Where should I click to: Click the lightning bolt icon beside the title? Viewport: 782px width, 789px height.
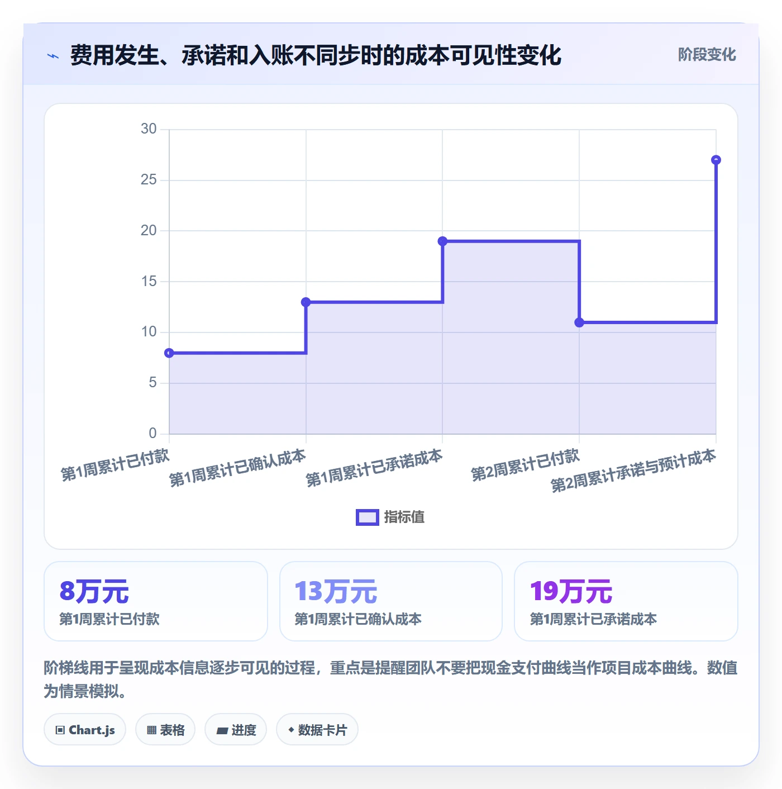tap(53, 56)
